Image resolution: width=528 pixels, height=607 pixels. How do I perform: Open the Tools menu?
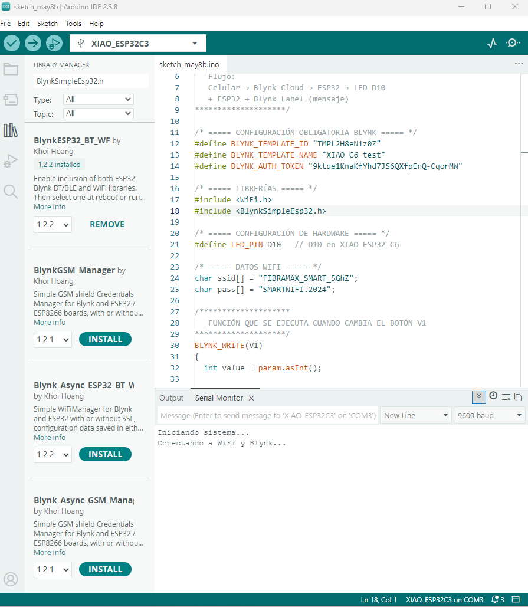pos(73,24)
